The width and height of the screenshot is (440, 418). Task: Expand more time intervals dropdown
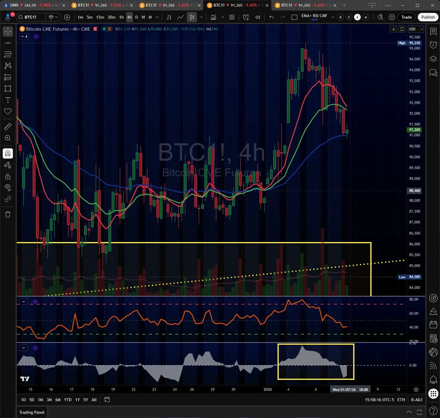click(x=157, y=17)
